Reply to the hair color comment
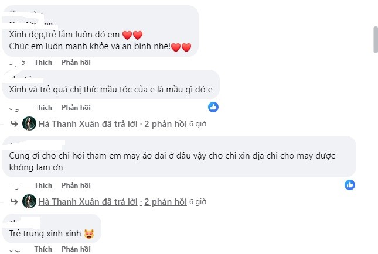The height and width of the screenshot is (254, 378). (76, 107)
